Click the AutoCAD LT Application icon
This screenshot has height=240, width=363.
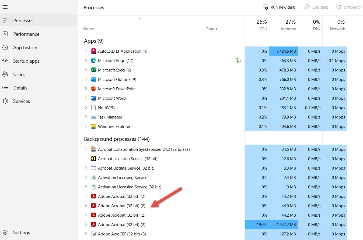pyautogui.click(x=93, y=51)
